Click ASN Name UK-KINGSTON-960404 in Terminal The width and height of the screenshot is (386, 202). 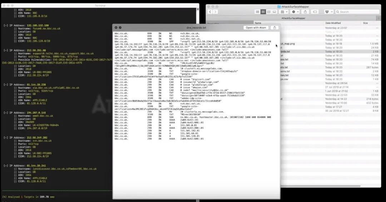point(45,125)
